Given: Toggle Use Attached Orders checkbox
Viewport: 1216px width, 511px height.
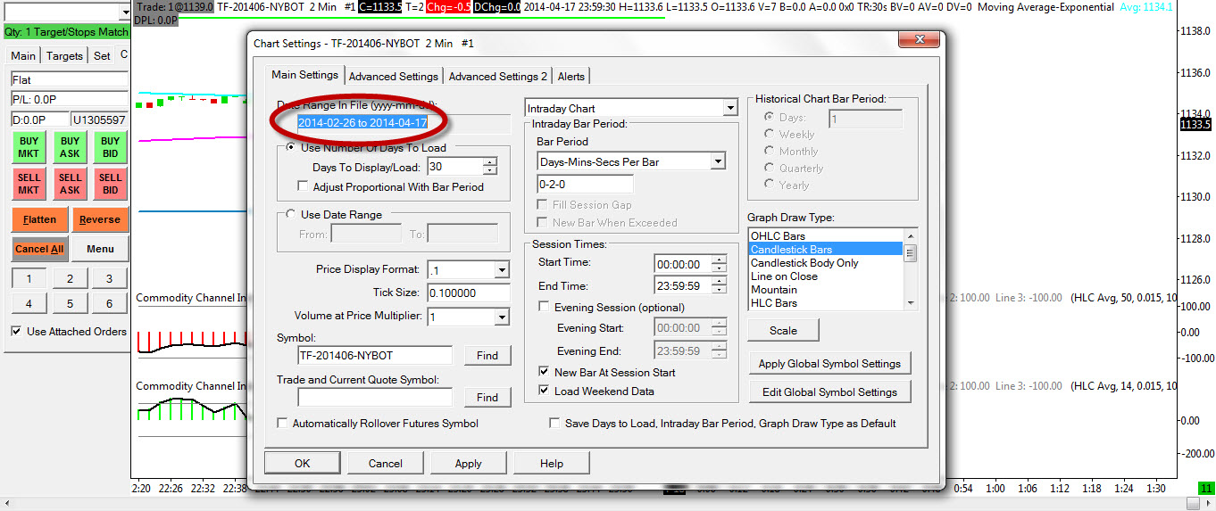Looking at the screenshot, I should tap(16, 332).
